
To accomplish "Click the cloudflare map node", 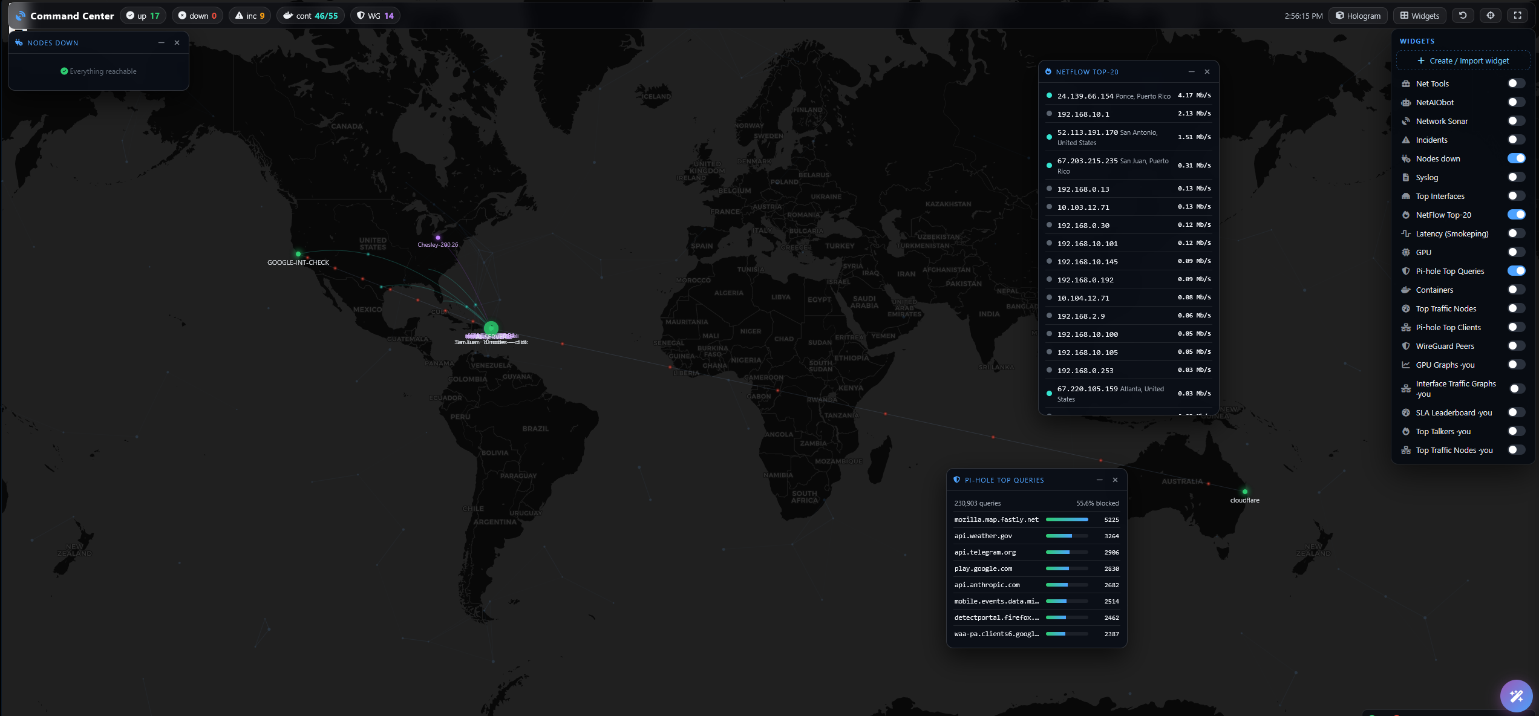I will [1244, 492].
